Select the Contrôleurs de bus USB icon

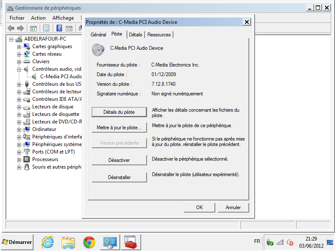[x=27, y=84]
